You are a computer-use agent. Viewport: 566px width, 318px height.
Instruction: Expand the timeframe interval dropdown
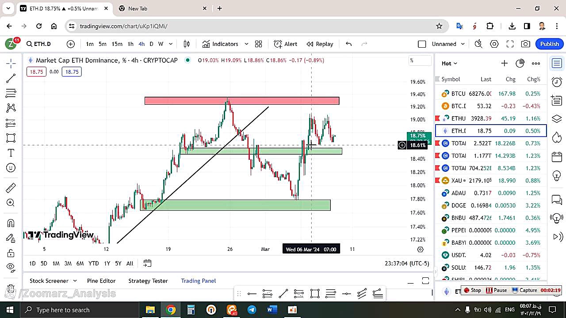(x=171, y=44)
